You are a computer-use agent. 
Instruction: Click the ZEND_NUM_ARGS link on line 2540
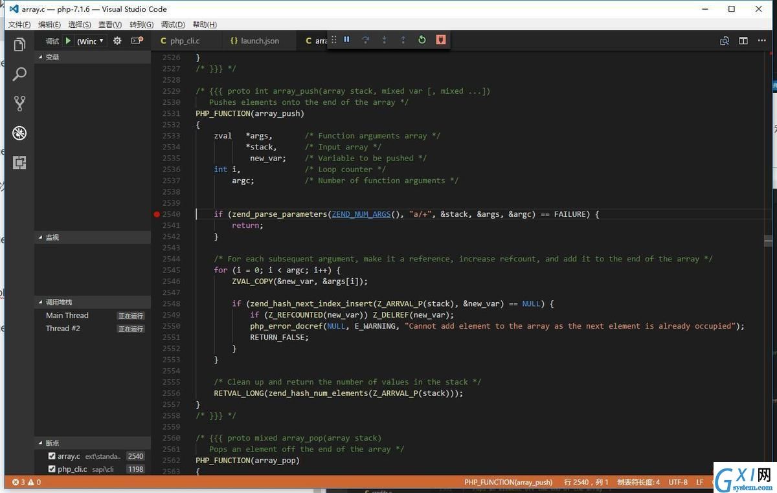coord(361,214)
